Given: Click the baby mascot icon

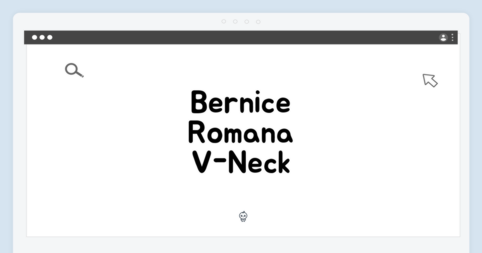Looking at the screenshot, I should 243,217.
